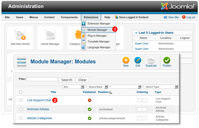
Task: Sort modules by Published column
Action: tap(89, 92)
